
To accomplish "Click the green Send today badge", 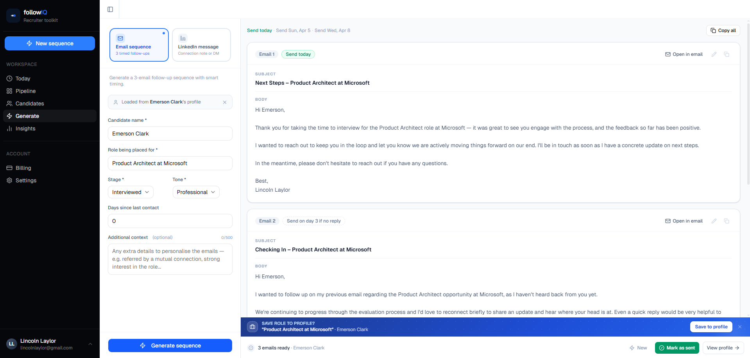I will 298,54.
